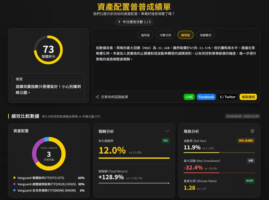The height and width of the screenshot is (200, 269).
Task: Click the Vanguard VXUS legend row
Action: point(49,184)
